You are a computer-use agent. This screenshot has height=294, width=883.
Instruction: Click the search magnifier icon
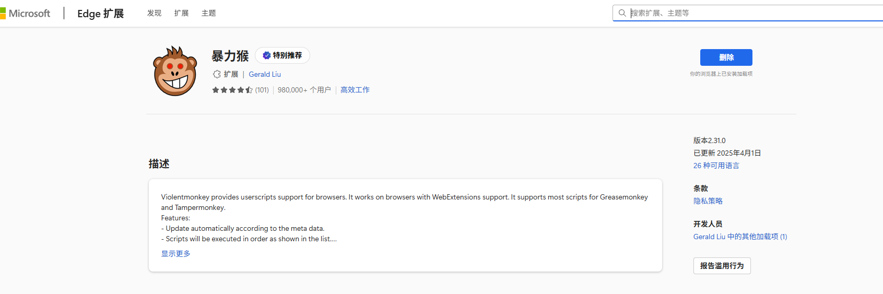click(622, 13)
